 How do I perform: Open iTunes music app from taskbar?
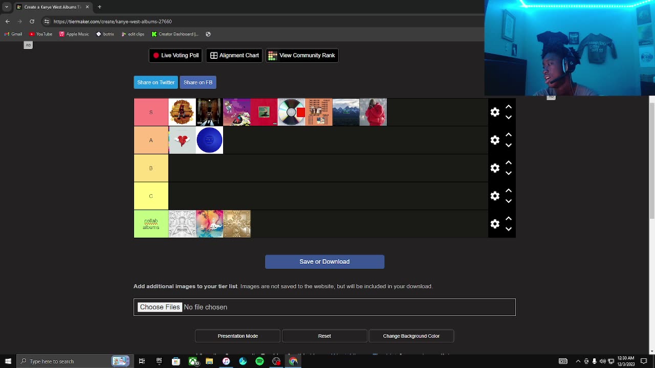(x=226, y=361)
